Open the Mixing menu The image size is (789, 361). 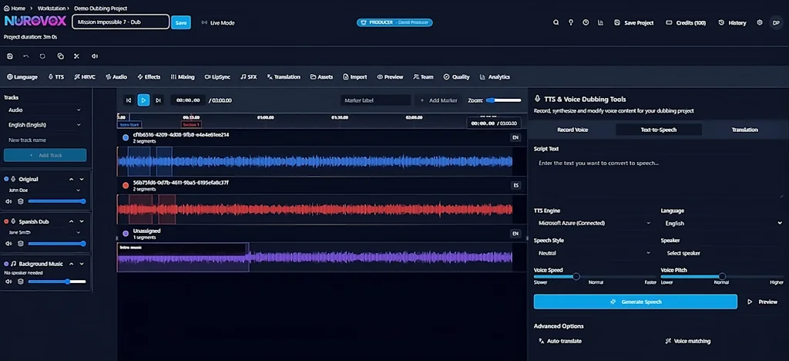coord(183,77)
